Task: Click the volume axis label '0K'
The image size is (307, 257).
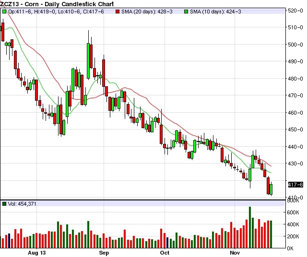Action: click(290, 248)
